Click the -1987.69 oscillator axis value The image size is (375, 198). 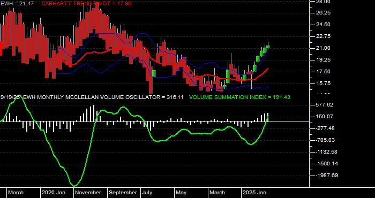point(326,176)
